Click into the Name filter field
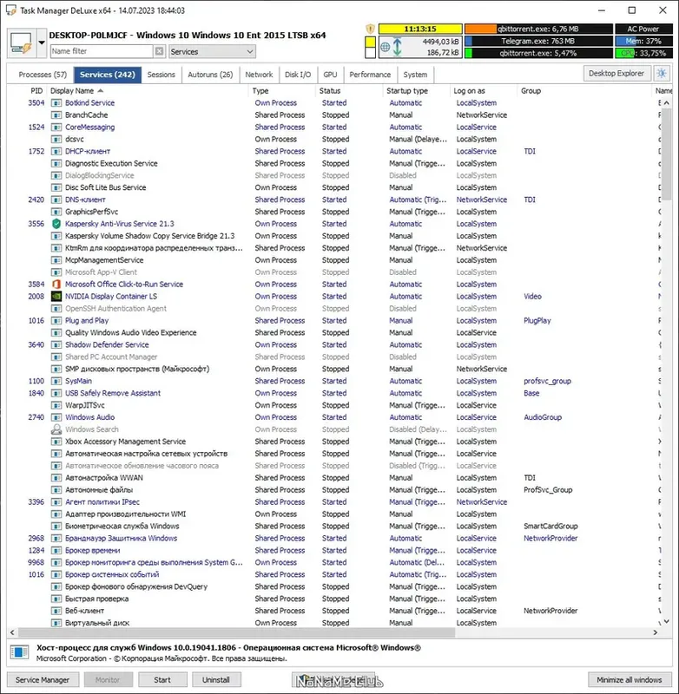679x694 pixels. point(102,51)
